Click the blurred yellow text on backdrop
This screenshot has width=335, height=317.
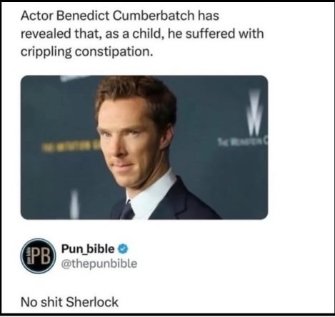tap(69, 147)
